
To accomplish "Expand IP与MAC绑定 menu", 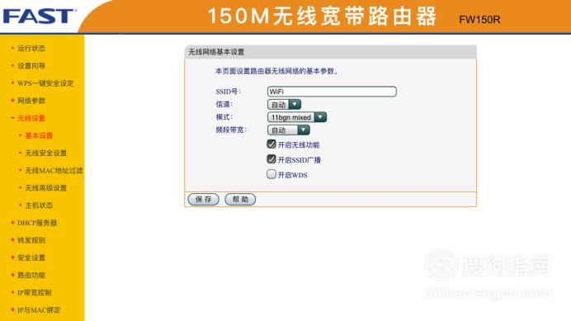I will pyautogui.click(x=39, y=310).
